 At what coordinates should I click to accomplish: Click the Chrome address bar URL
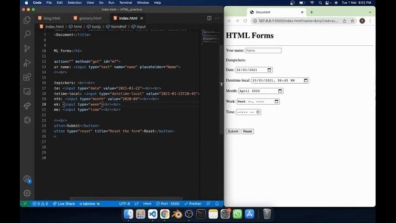pos(298,21)
